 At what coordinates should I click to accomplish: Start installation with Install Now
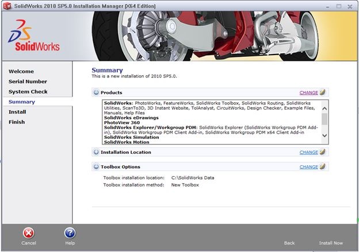[331, 243]
